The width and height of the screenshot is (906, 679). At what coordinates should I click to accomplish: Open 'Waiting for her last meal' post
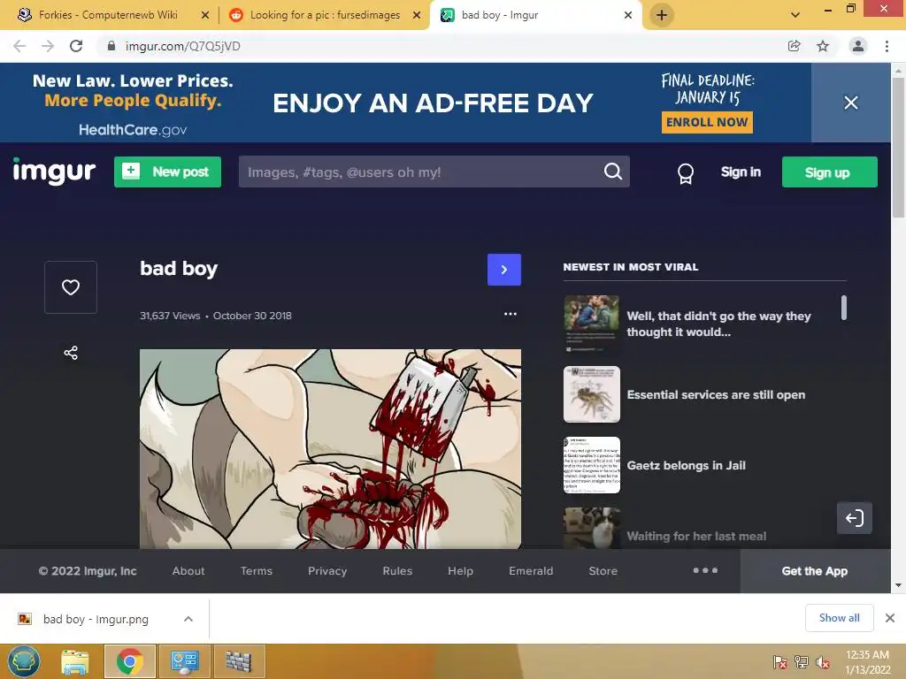tap(696, 536)
